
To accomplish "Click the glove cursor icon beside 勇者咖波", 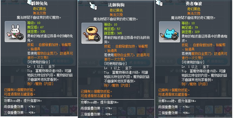I will pyautogui.click(x=159, y=3).
